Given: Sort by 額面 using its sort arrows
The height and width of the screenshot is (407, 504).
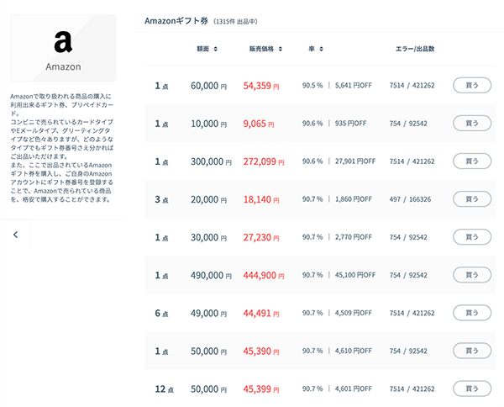Looking at the screenshot, I should 216,49.
